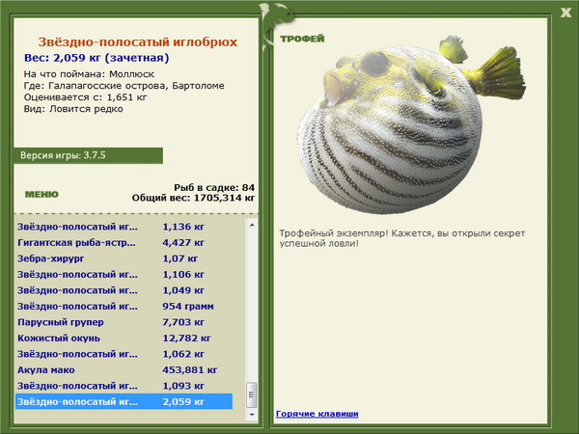Click the ТРОФЕЙ heading label
The height and width of the screenshot is (434, 579).
[302, 39]
